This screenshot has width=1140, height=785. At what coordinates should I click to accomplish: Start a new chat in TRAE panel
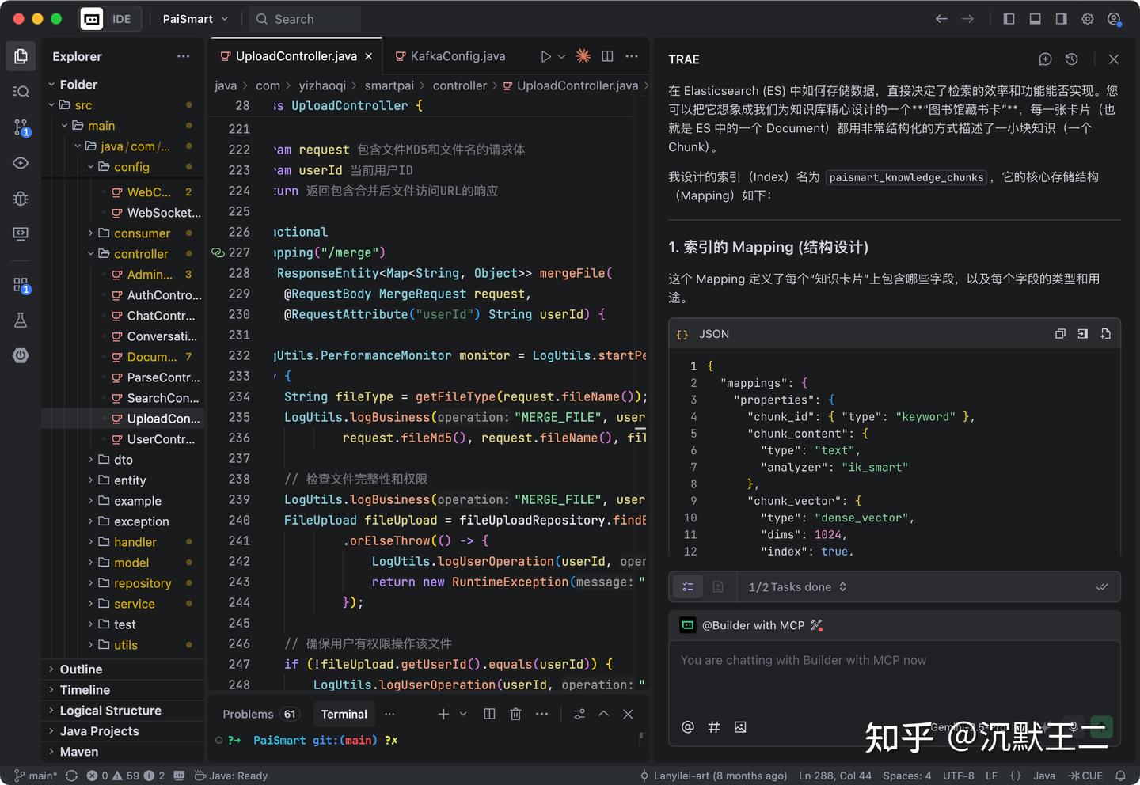coord(1045,59)
